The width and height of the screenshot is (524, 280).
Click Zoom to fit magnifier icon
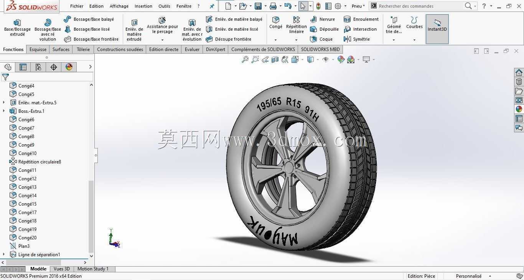point(245,59)
